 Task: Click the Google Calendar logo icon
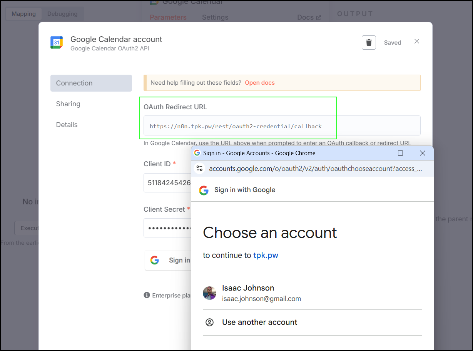coord(57,42)
